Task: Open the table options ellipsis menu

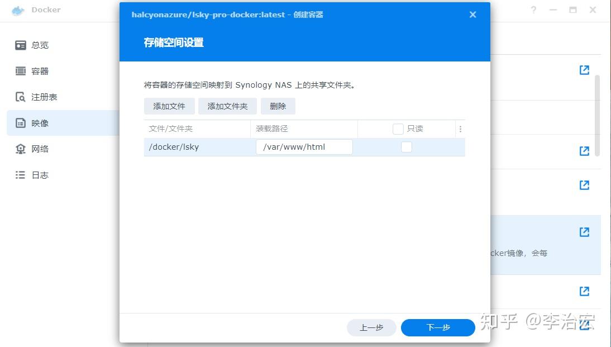Action: pyautogui.click(x=460, y=129)
